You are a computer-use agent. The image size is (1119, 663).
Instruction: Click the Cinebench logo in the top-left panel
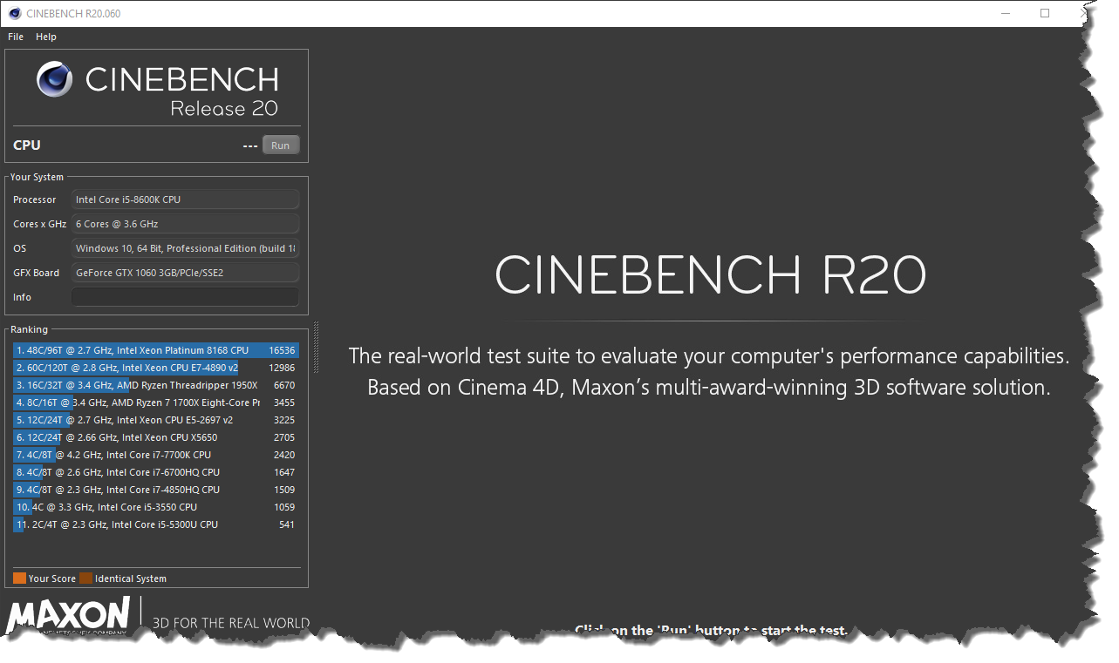tap(53, 80)
